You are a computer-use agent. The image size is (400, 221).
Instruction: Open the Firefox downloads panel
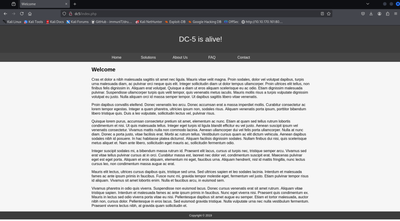pos(371,13)
